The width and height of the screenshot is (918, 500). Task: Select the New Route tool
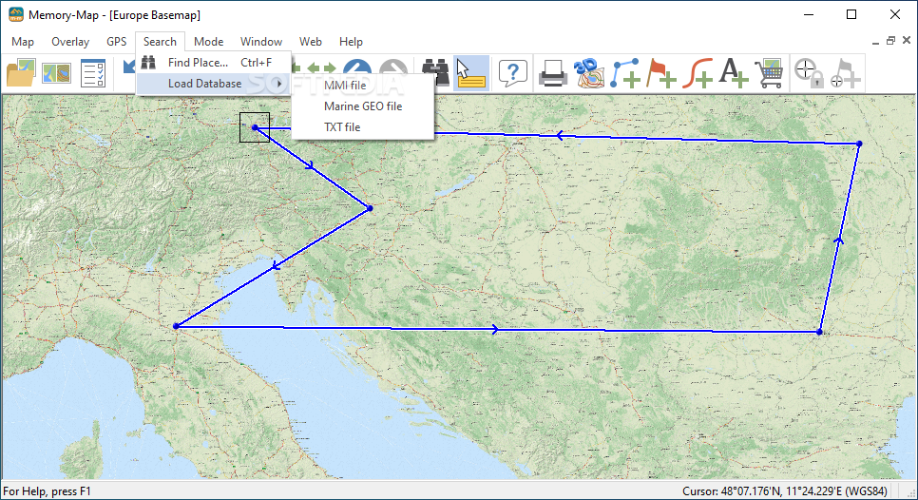pyautogui.click(x=624, y=73)
